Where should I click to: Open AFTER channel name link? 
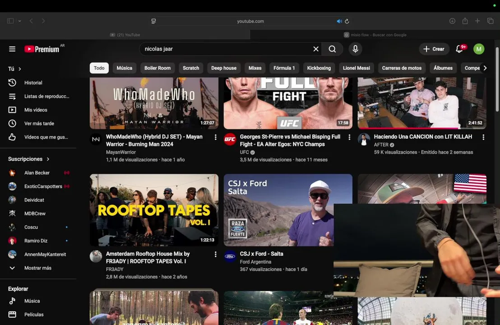[381, 144]
